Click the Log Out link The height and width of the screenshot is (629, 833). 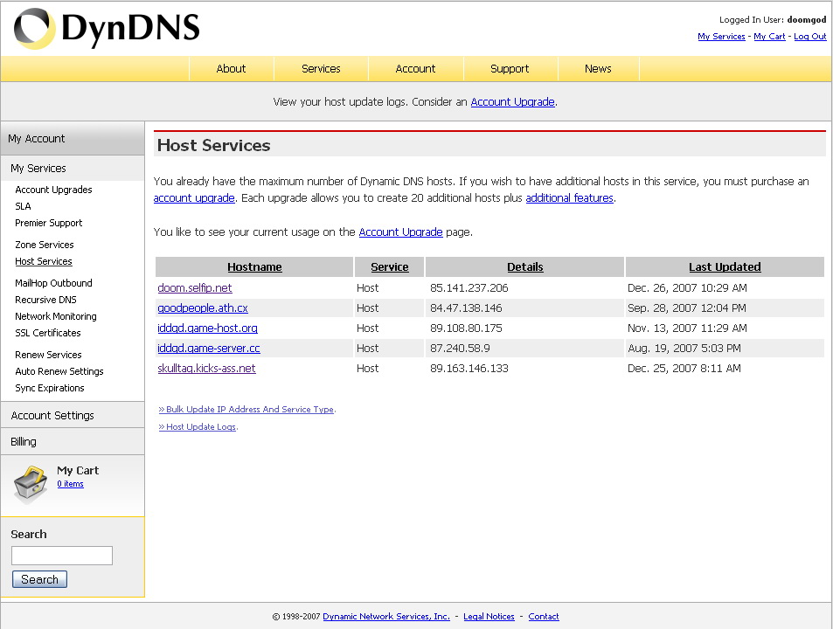click(x=809, y=37)
